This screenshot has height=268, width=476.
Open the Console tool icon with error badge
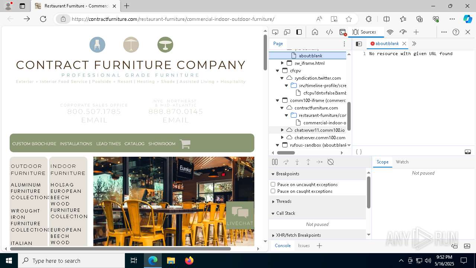[343, 32]
